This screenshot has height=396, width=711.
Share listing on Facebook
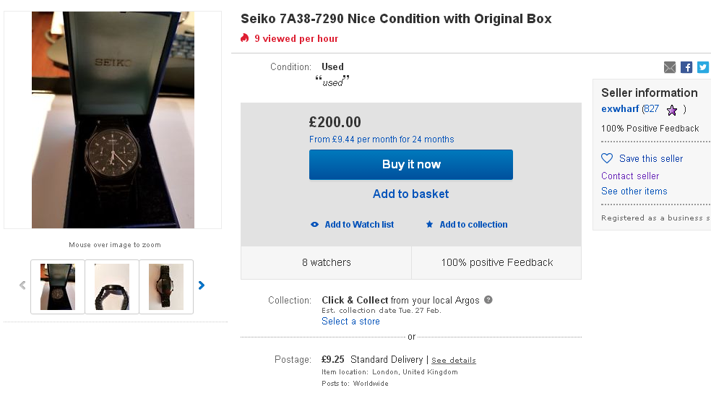686,67
